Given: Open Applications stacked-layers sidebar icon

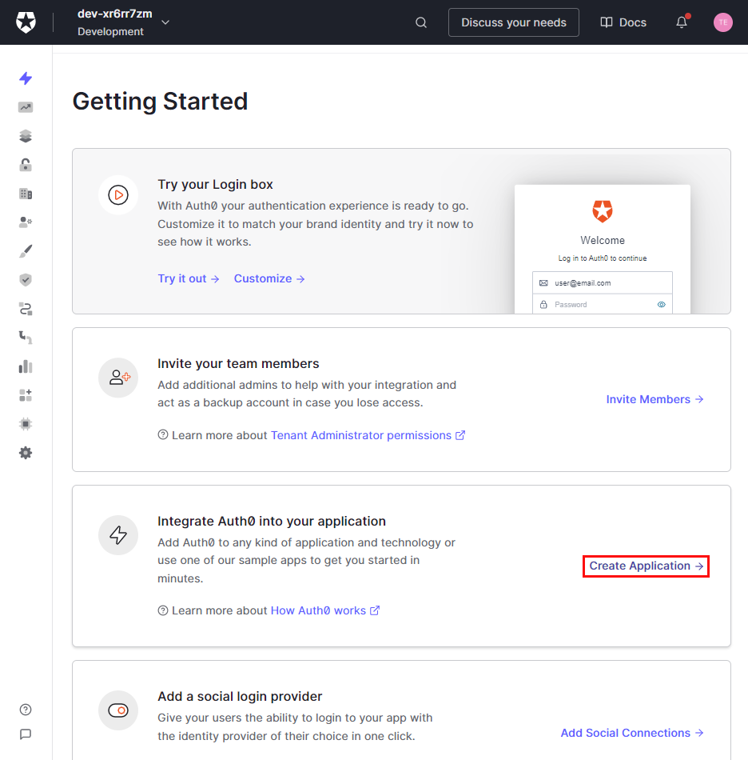Looking at the screenshot, I should tap(26, 136).
